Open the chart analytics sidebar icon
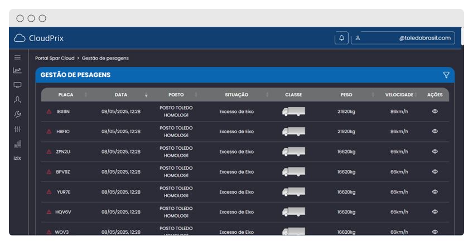The width and height of the screenshot is (473, 245). (x=17, y=71)
